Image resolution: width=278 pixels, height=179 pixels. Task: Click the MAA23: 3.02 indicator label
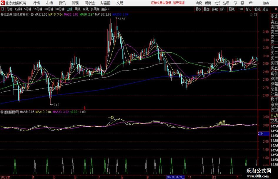tap(61, 112)
